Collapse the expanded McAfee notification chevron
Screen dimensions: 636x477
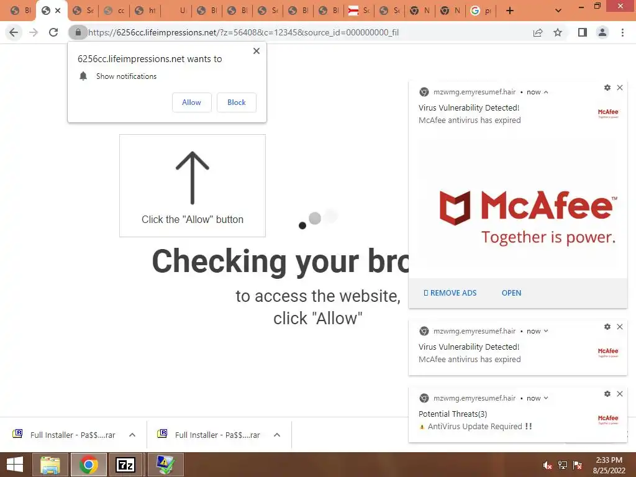point(546,92)
